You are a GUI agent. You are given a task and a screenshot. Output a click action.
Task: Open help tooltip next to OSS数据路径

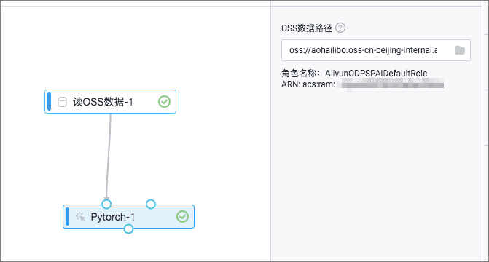coord(340,28)
